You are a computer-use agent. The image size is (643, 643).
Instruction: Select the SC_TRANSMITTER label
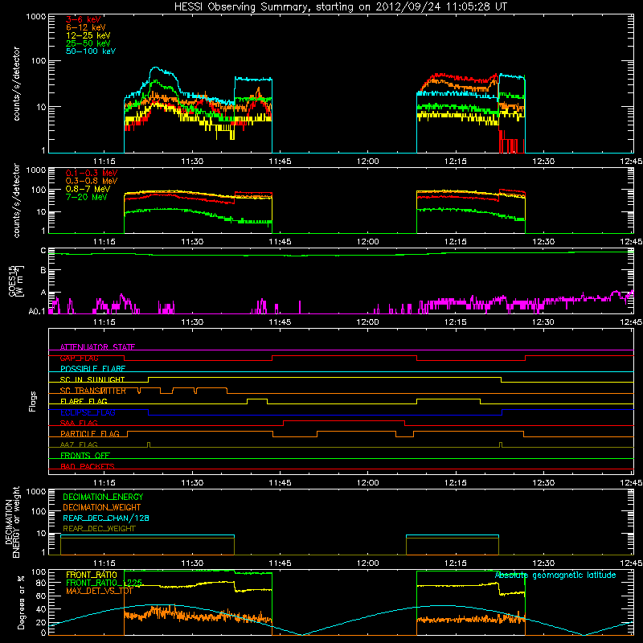click(93, 391)
